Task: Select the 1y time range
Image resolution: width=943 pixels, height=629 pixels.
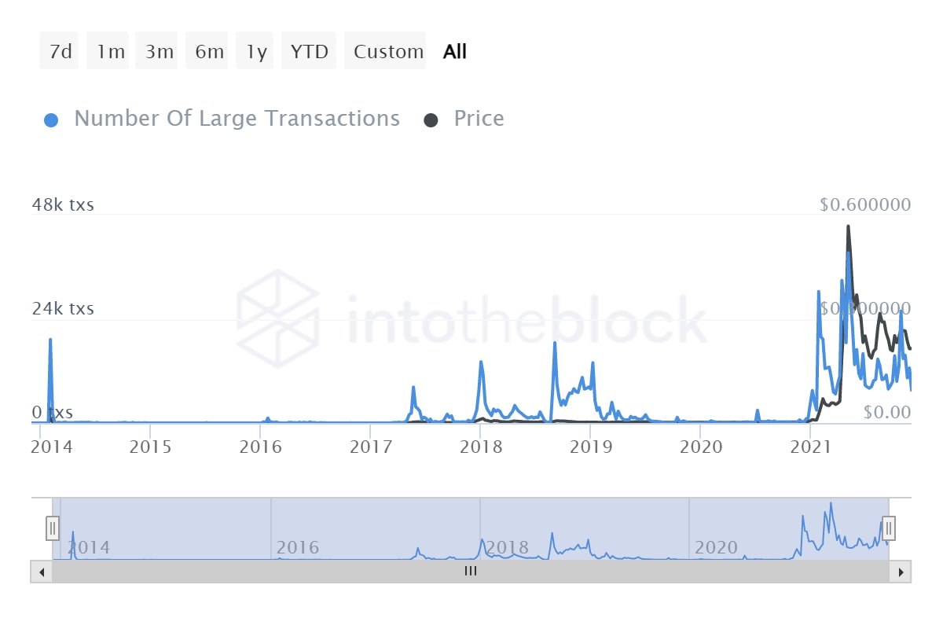Action: 254,50
